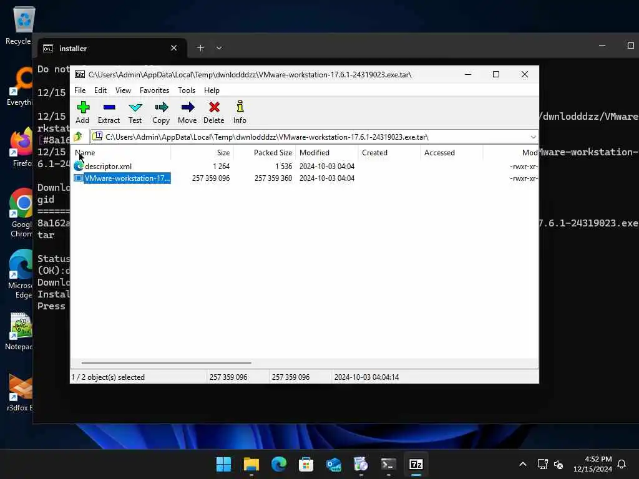Click into the 7-Zip address path field
The height and width of the screenshot is (479, 639).
[x=310, y=137]
